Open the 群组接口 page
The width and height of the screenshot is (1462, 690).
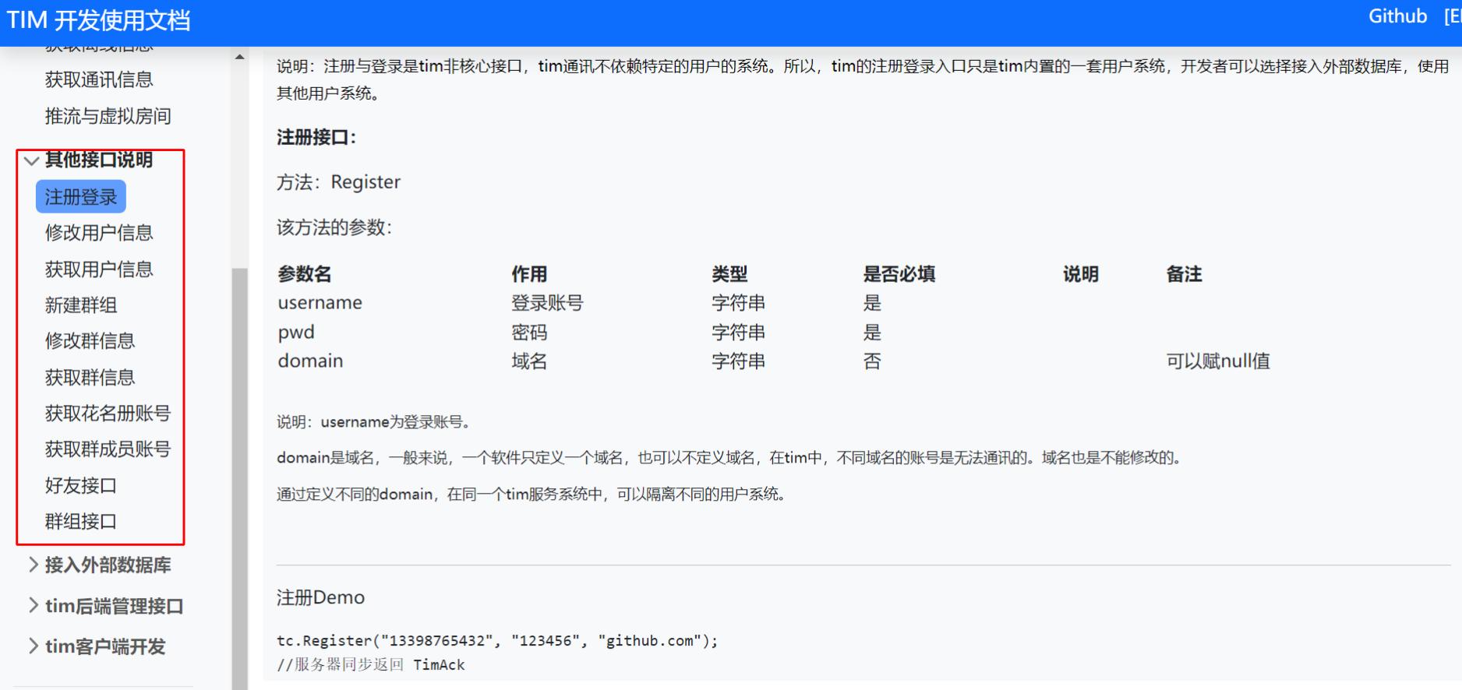click(81, 522)
